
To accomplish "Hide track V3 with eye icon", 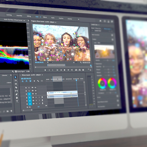I will tap(36, 88).
